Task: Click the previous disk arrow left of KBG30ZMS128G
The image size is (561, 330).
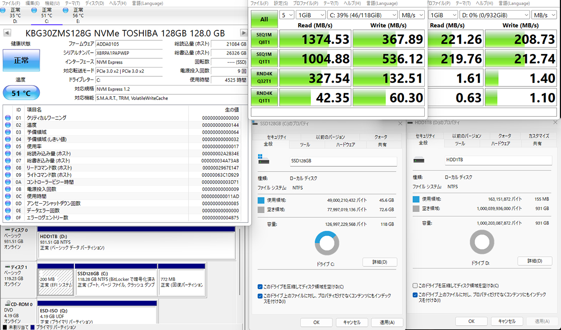Action: point(7,33)
